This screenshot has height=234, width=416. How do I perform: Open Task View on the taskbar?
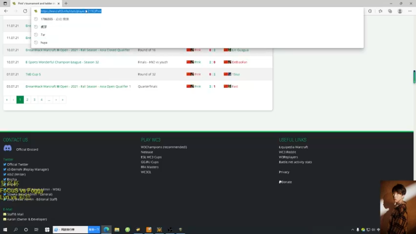pyautogui.click(x=36, y=230)
